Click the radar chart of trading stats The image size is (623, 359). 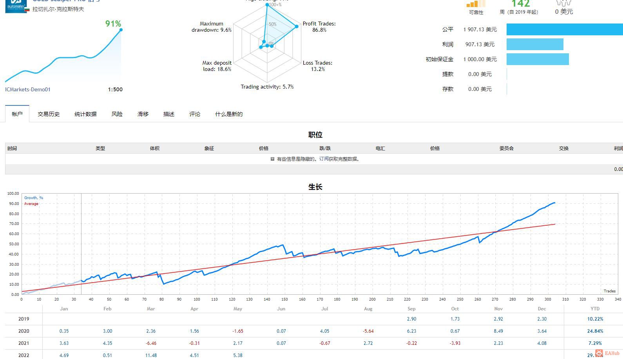(x=267, y=44)
